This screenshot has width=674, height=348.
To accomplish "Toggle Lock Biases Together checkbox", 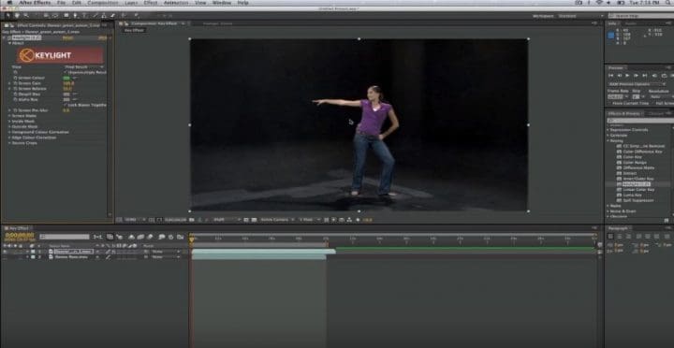I will click(66, 105).
